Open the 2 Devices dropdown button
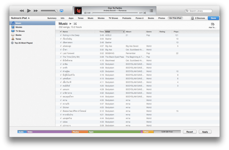 tap(198, 18)
